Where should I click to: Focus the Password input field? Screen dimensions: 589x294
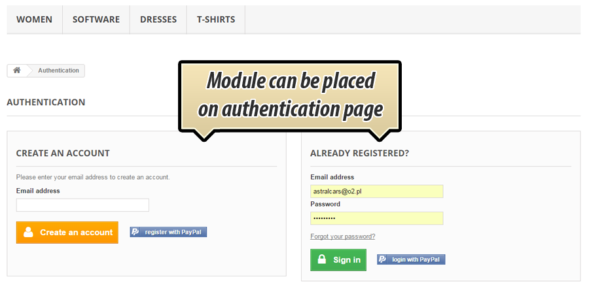[x=376, y=218]
